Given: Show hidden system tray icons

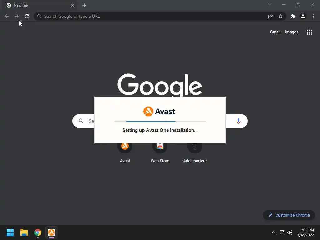Looking at the screenshot, I should [x=274, y=232].
